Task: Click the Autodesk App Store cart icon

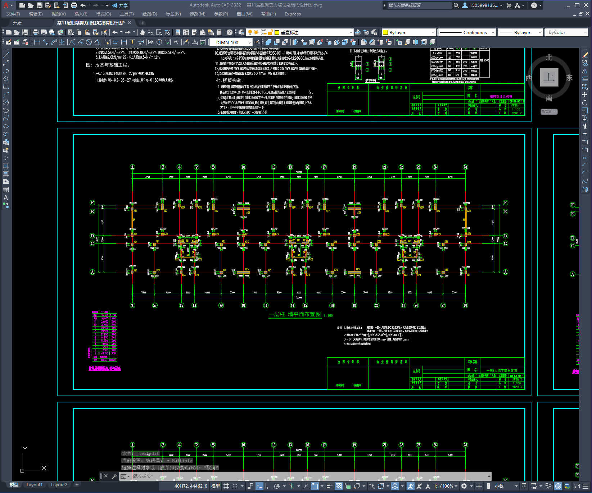Action: [x=509, y=5]
